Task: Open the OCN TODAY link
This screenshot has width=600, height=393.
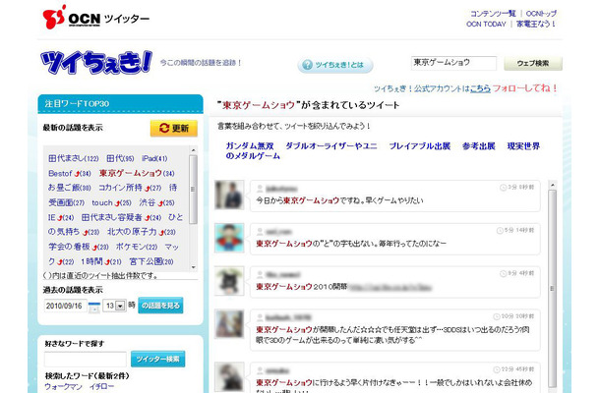Action: pyautogui.click(x=489, y=24)
